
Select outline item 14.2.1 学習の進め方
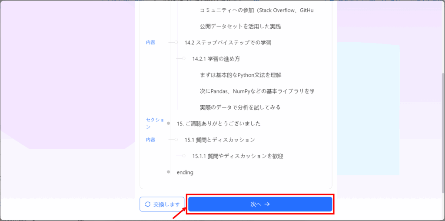(216, 59)
